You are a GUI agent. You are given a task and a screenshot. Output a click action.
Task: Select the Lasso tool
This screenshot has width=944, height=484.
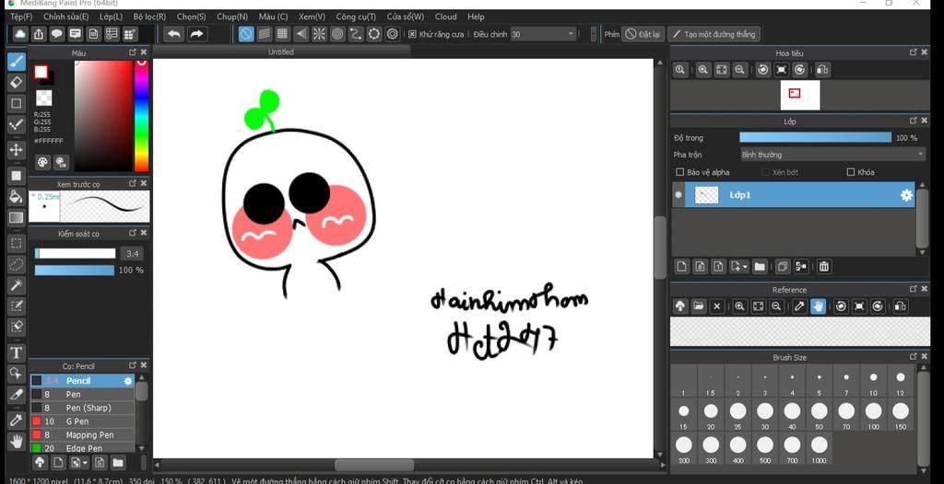(17, 264)
